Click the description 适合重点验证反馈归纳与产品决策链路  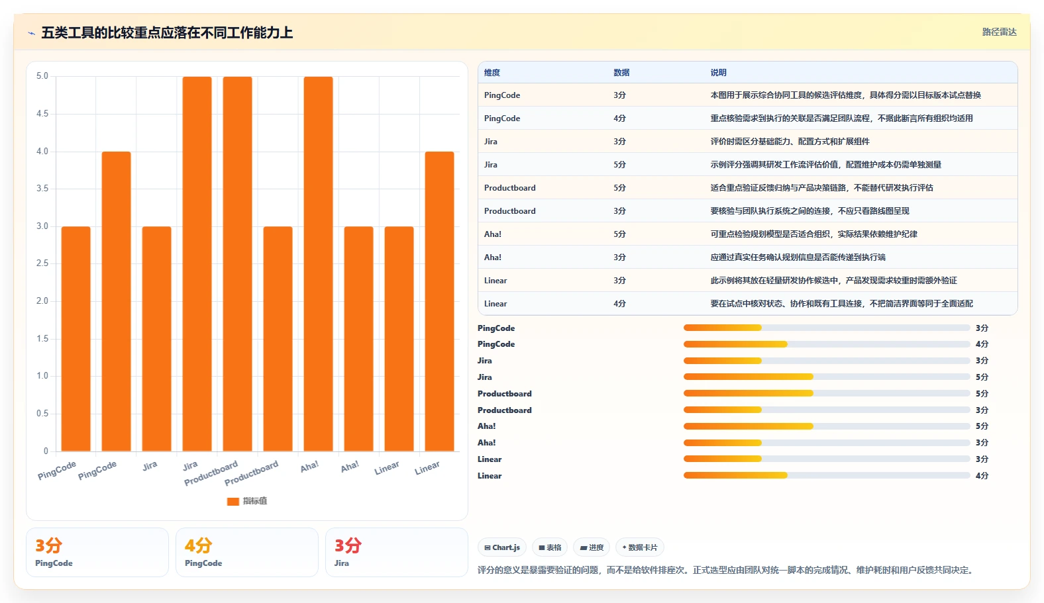778,188
